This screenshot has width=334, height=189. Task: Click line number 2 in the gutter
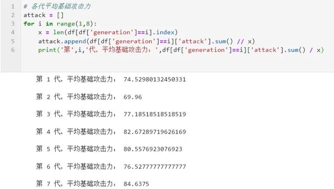pyautogui.click(x=13, y=15)
